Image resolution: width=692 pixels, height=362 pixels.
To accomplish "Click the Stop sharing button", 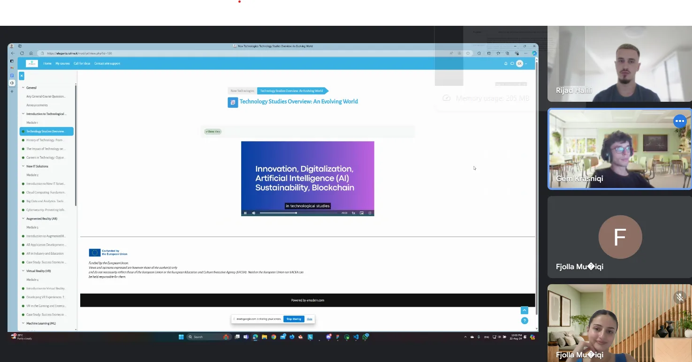I will pos(294,319).
